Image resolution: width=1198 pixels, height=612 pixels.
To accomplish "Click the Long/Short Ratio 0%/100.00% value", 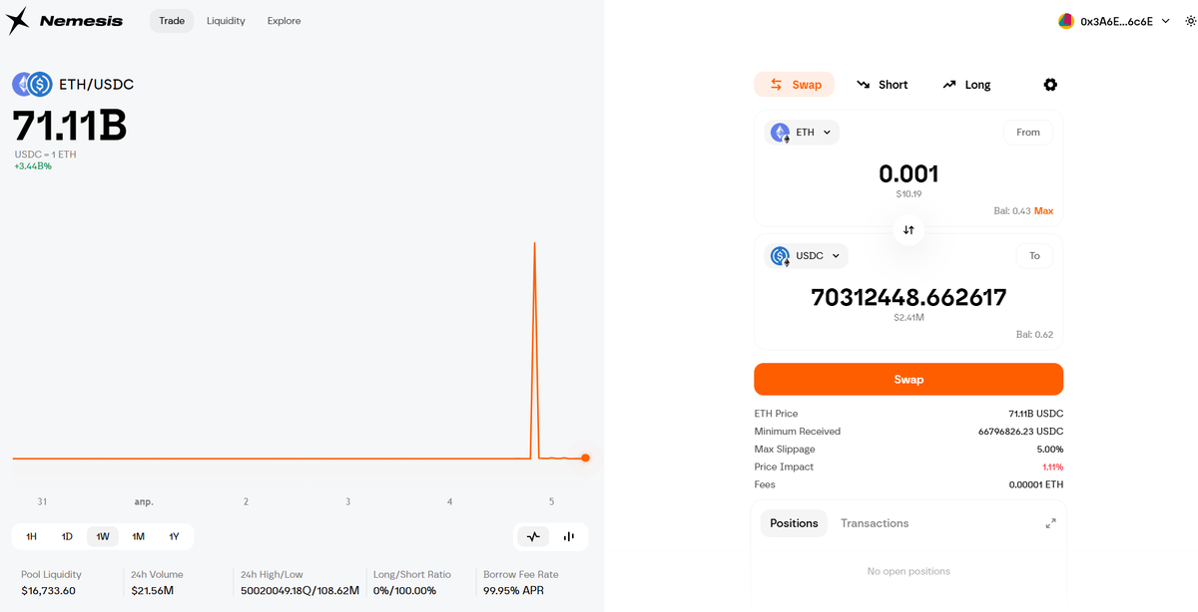I will pos(404,591).
